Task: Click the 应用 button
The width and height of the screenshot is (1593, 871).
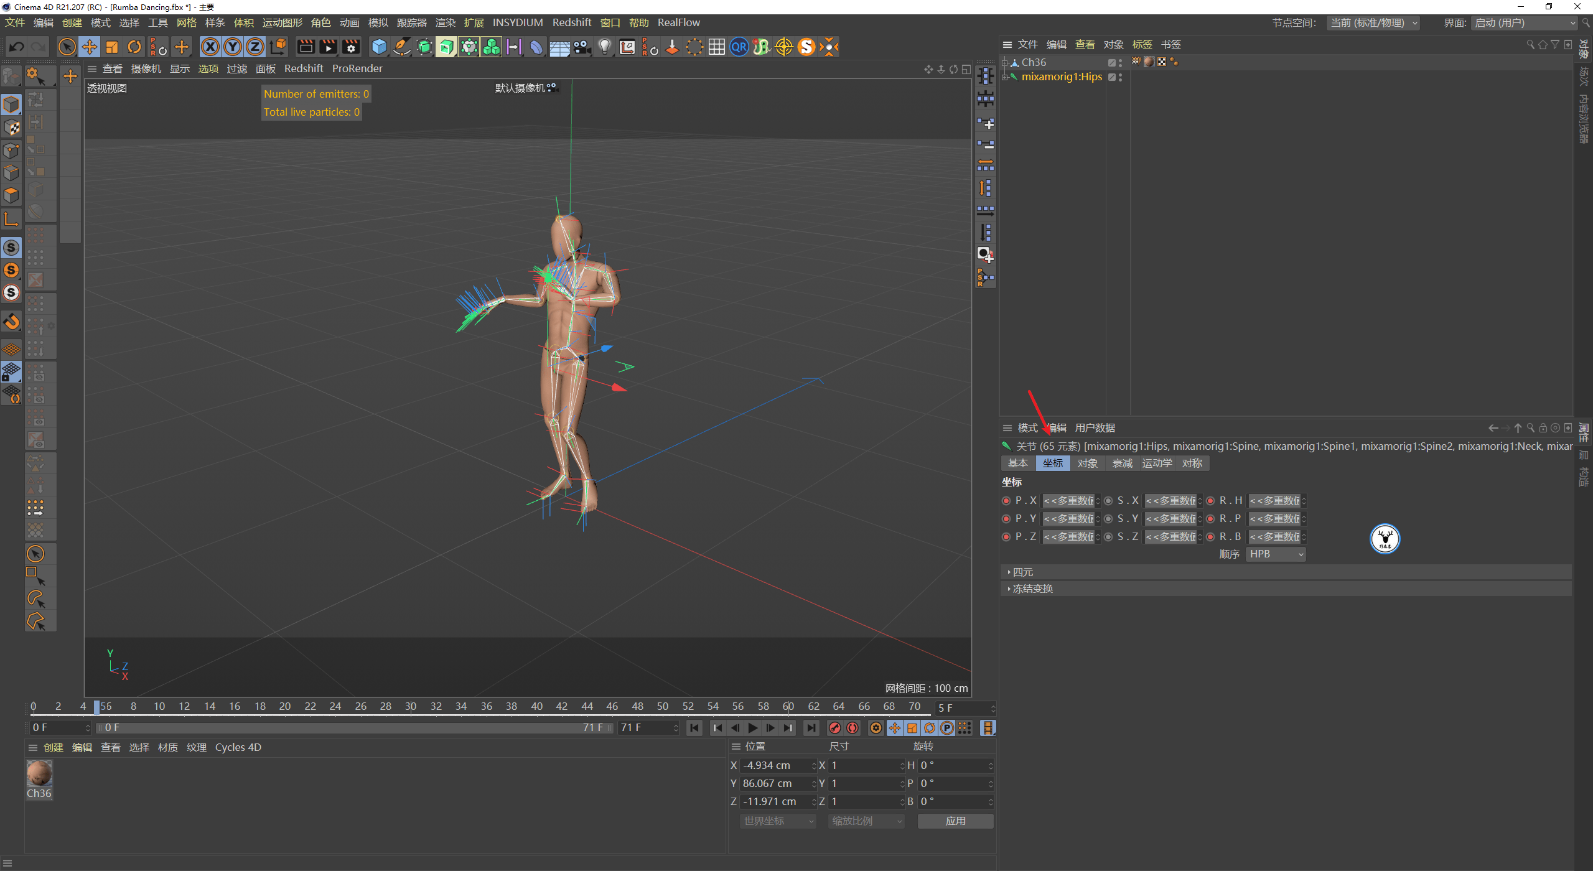Action: click(x=955, y=821)
